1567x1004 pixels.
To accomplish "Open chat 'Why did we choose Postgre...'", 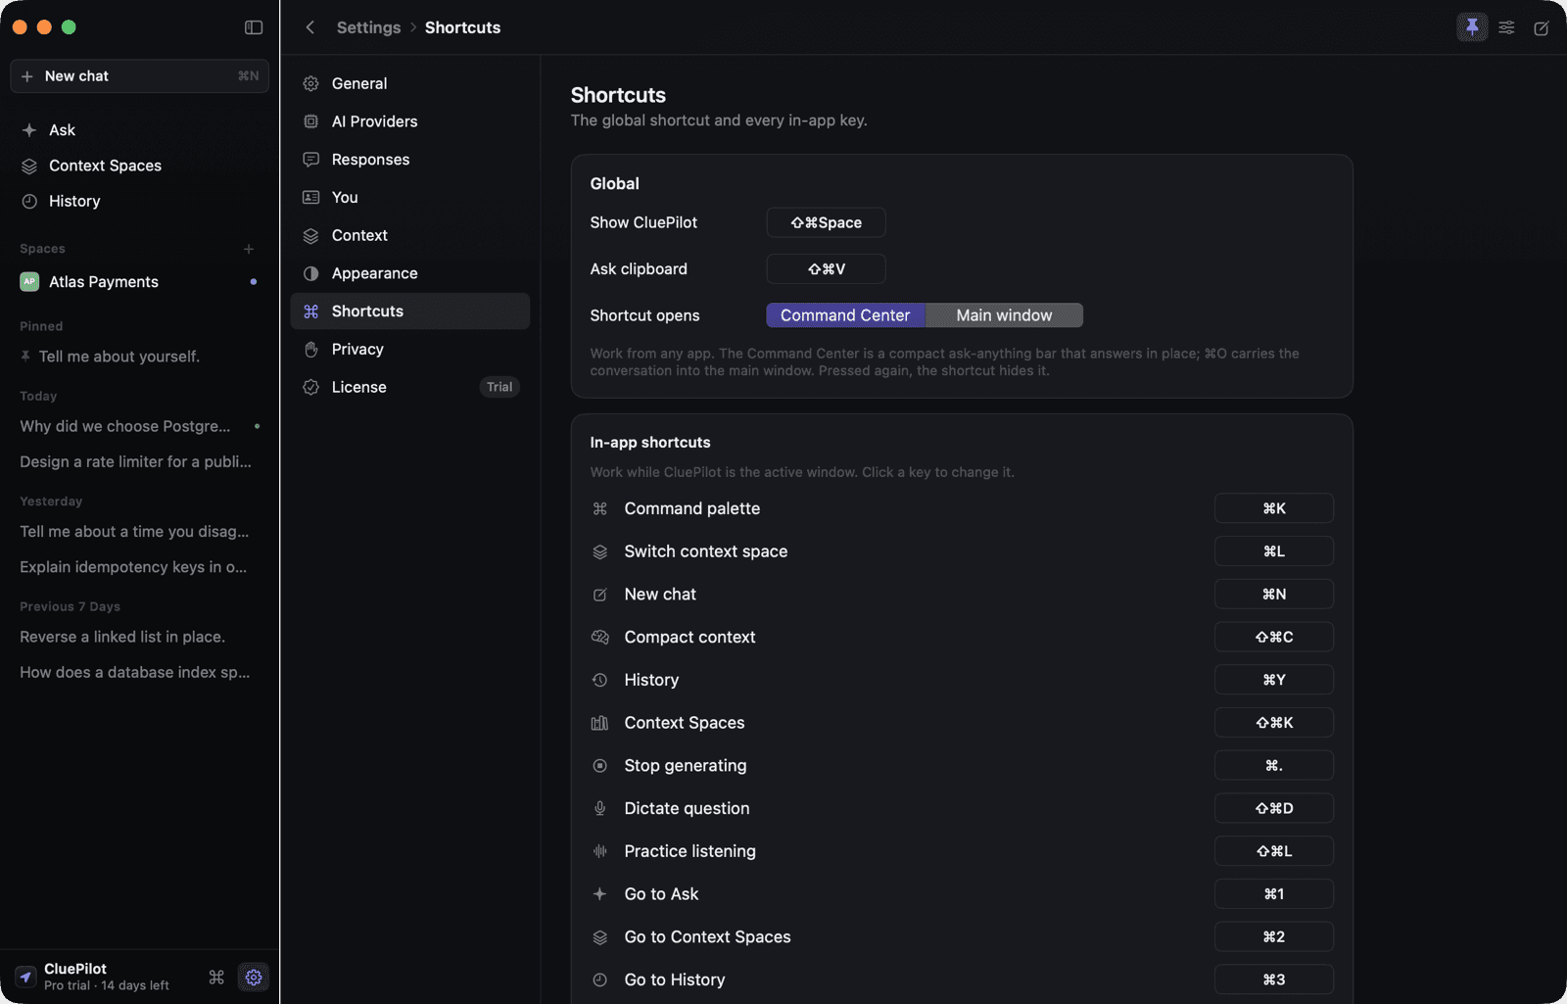I will coord(139,426).
